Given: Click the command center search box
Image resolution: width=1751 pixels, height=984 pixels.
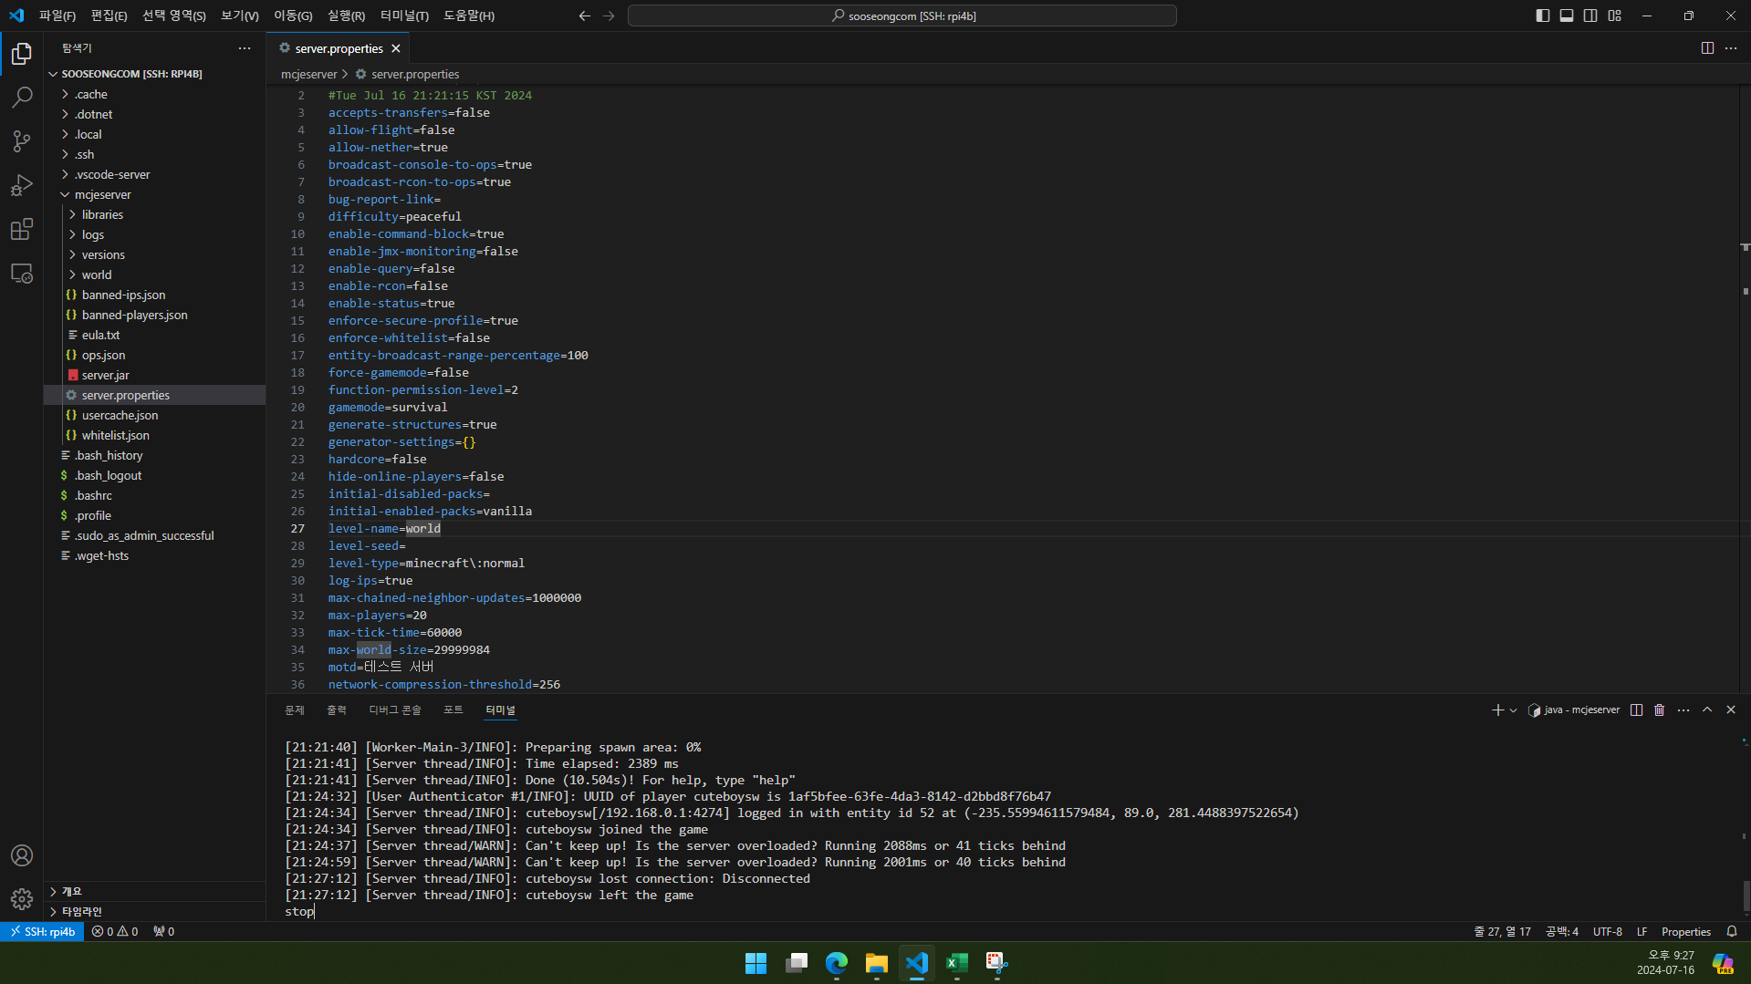Looking at the screenshot, I should 902,16.
